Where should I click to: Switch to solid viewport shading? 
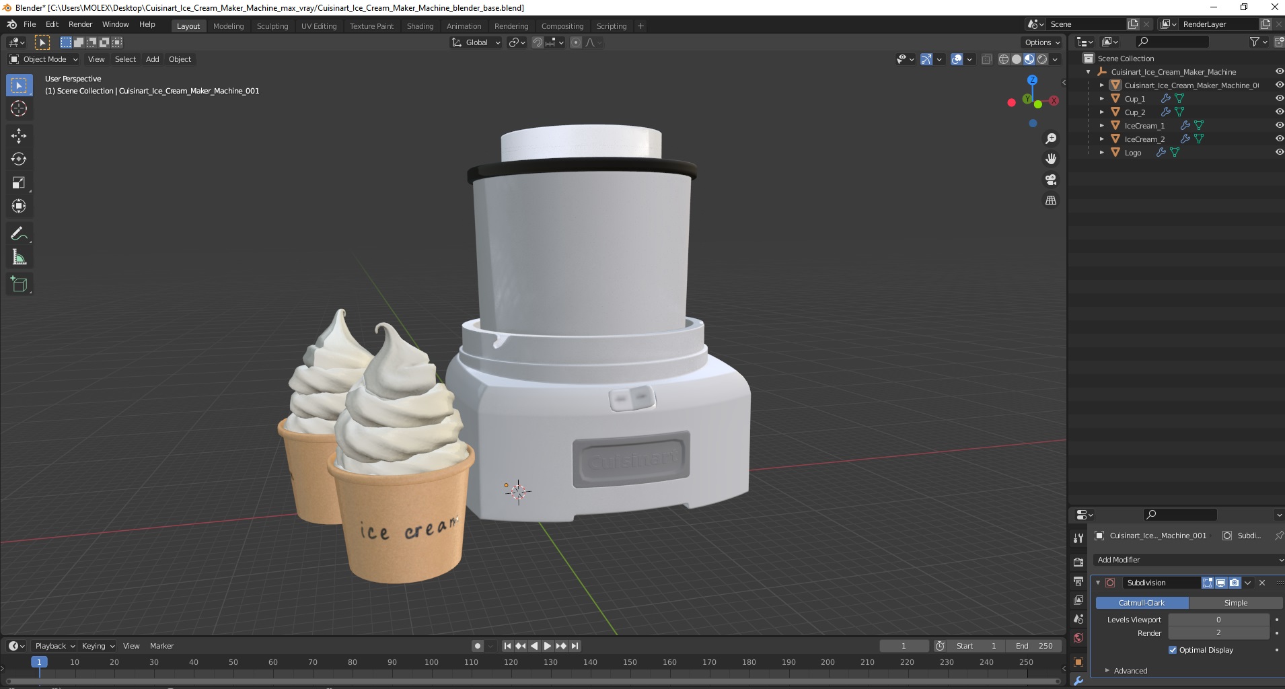point(1017,59)
